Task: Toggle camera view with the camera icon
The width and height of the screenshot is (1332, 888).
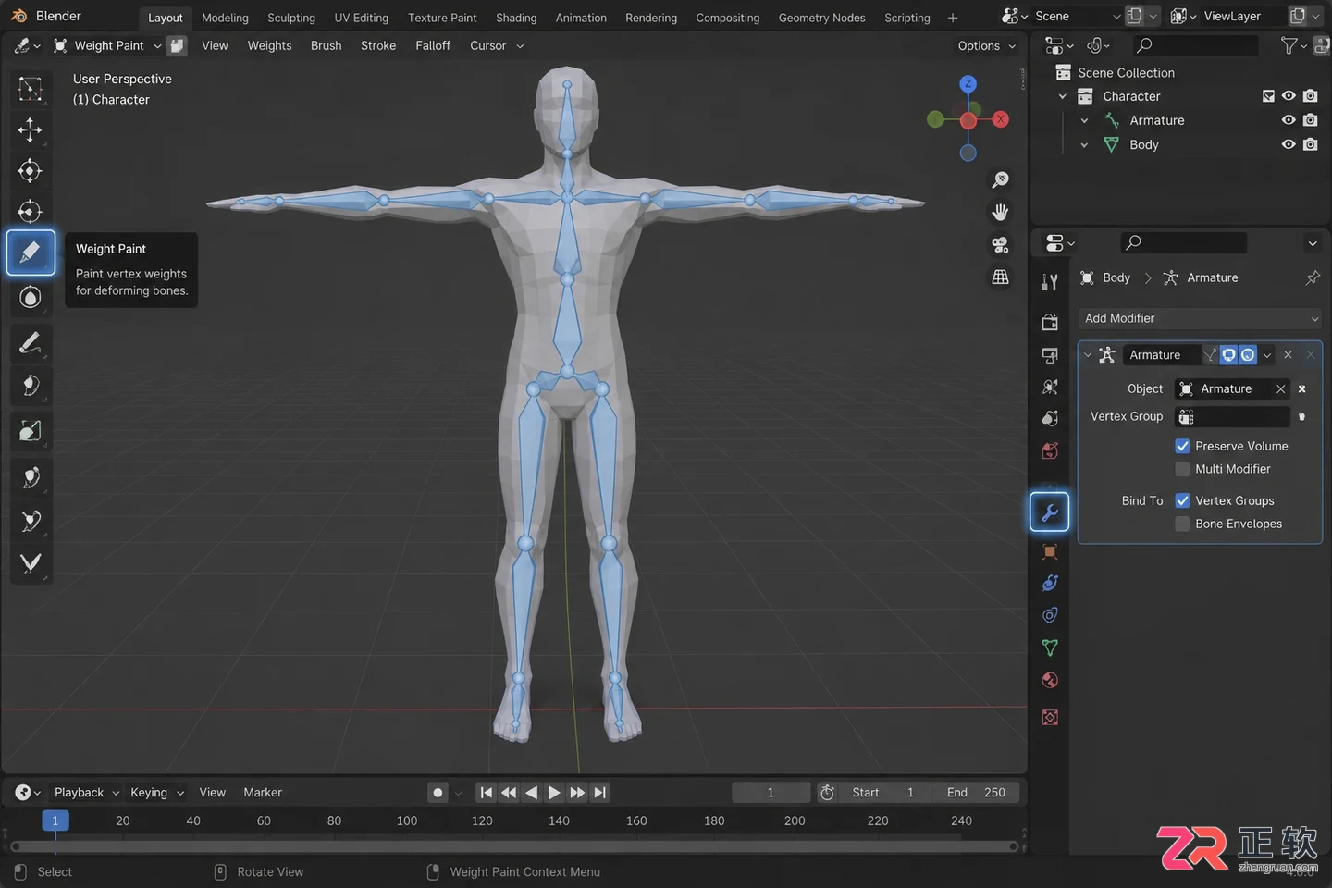Action: click(x=1000, y=244)
